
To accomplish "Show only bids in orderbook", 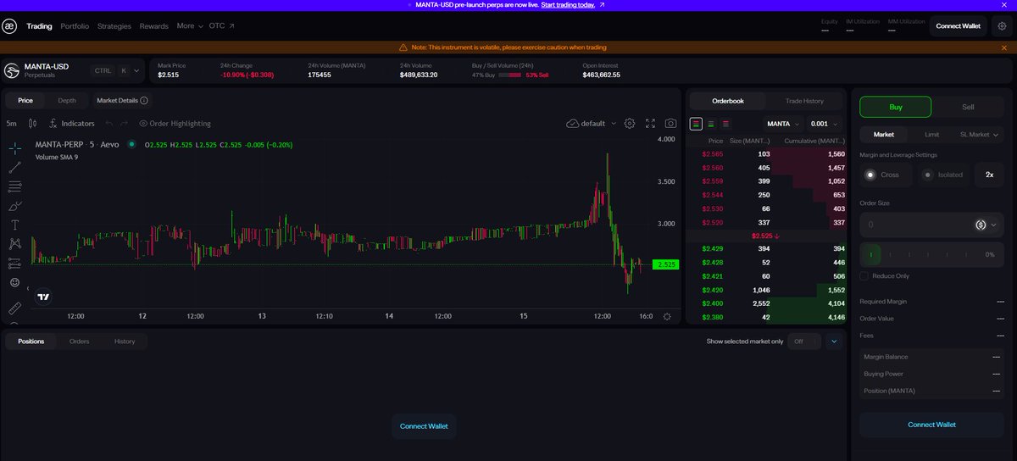I will click(x=711, y=124).
